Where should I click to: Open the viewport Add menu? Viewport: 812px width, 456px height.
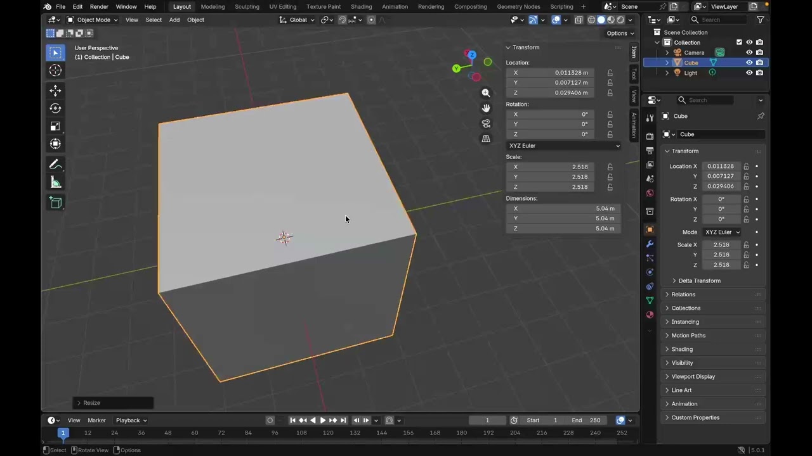[x=174, y=20]
